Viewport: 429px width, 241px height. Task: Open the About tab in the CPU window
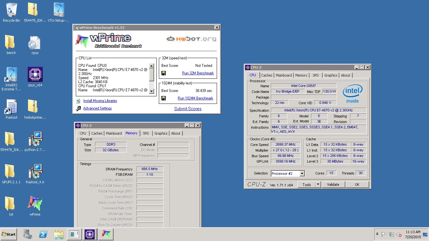(x=346, y=75)
